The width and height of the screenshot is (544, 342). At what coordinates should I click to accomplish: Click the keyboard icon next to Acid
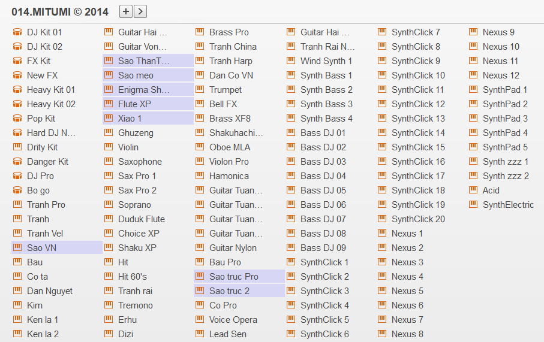[x=473, y=190]
